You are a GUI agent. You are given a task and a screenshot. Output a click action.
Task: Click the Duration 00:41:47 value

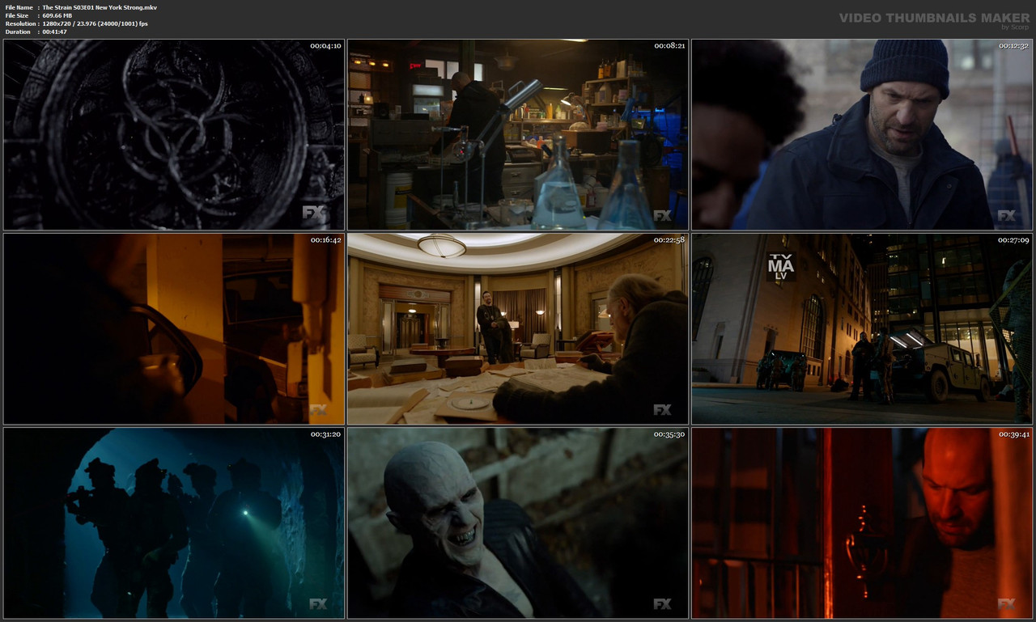tap(53, 31)
